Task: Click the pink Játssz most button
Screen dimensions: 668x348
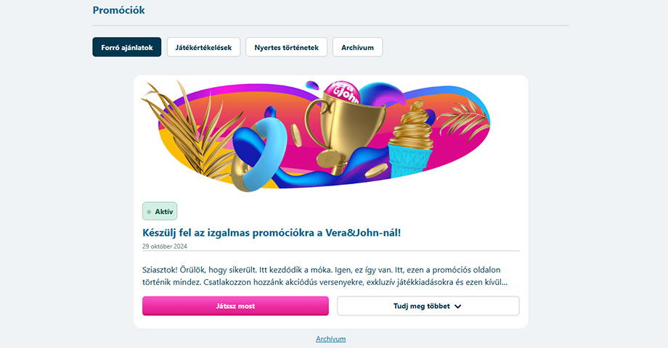Action: coord(235,306)
